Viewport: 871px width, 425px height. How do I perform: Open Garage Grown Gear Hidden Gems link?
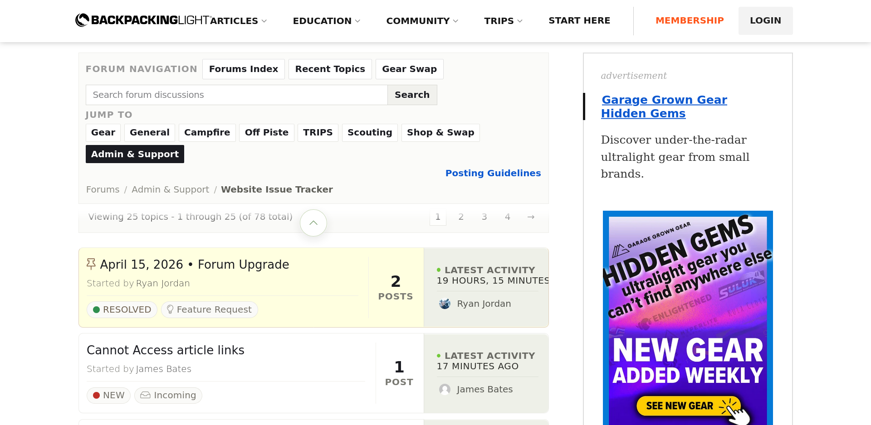click(x=664, y=106)
